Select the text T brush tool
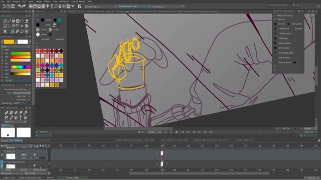The image size is (321, 180). [x=21, y=117]
